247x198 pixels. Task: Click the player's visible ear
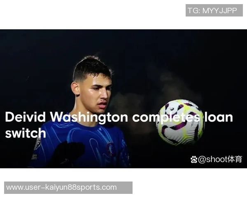(x=75, y=89)
